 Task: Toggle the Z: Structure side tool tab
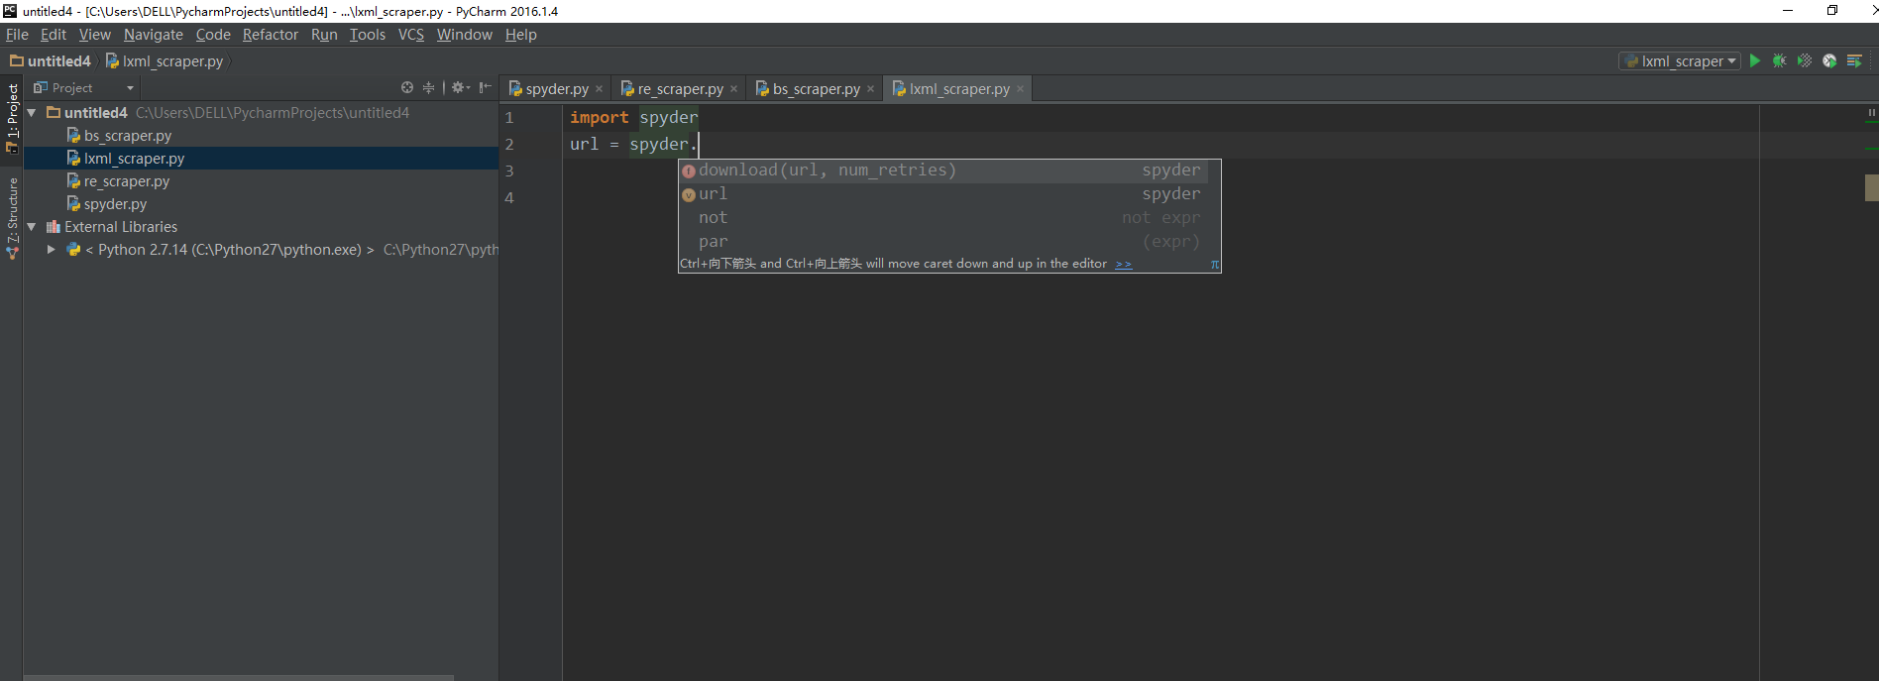point(12,218)
